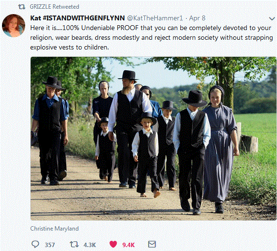The height and width of the screenshot is (251, 277).
Task: Click the 357 reply count
Action: point(50,245)
